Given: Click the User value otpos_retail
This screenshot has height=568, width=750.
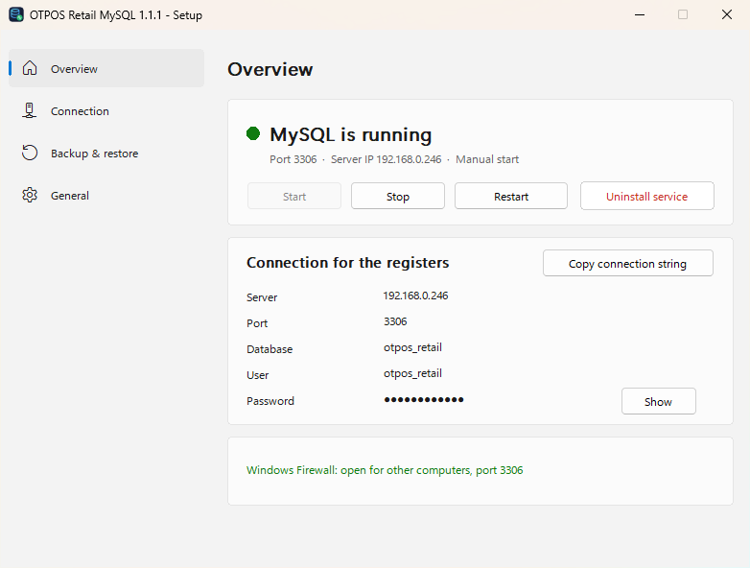Looking at the screenshot, I should click(x=412, y=373).
